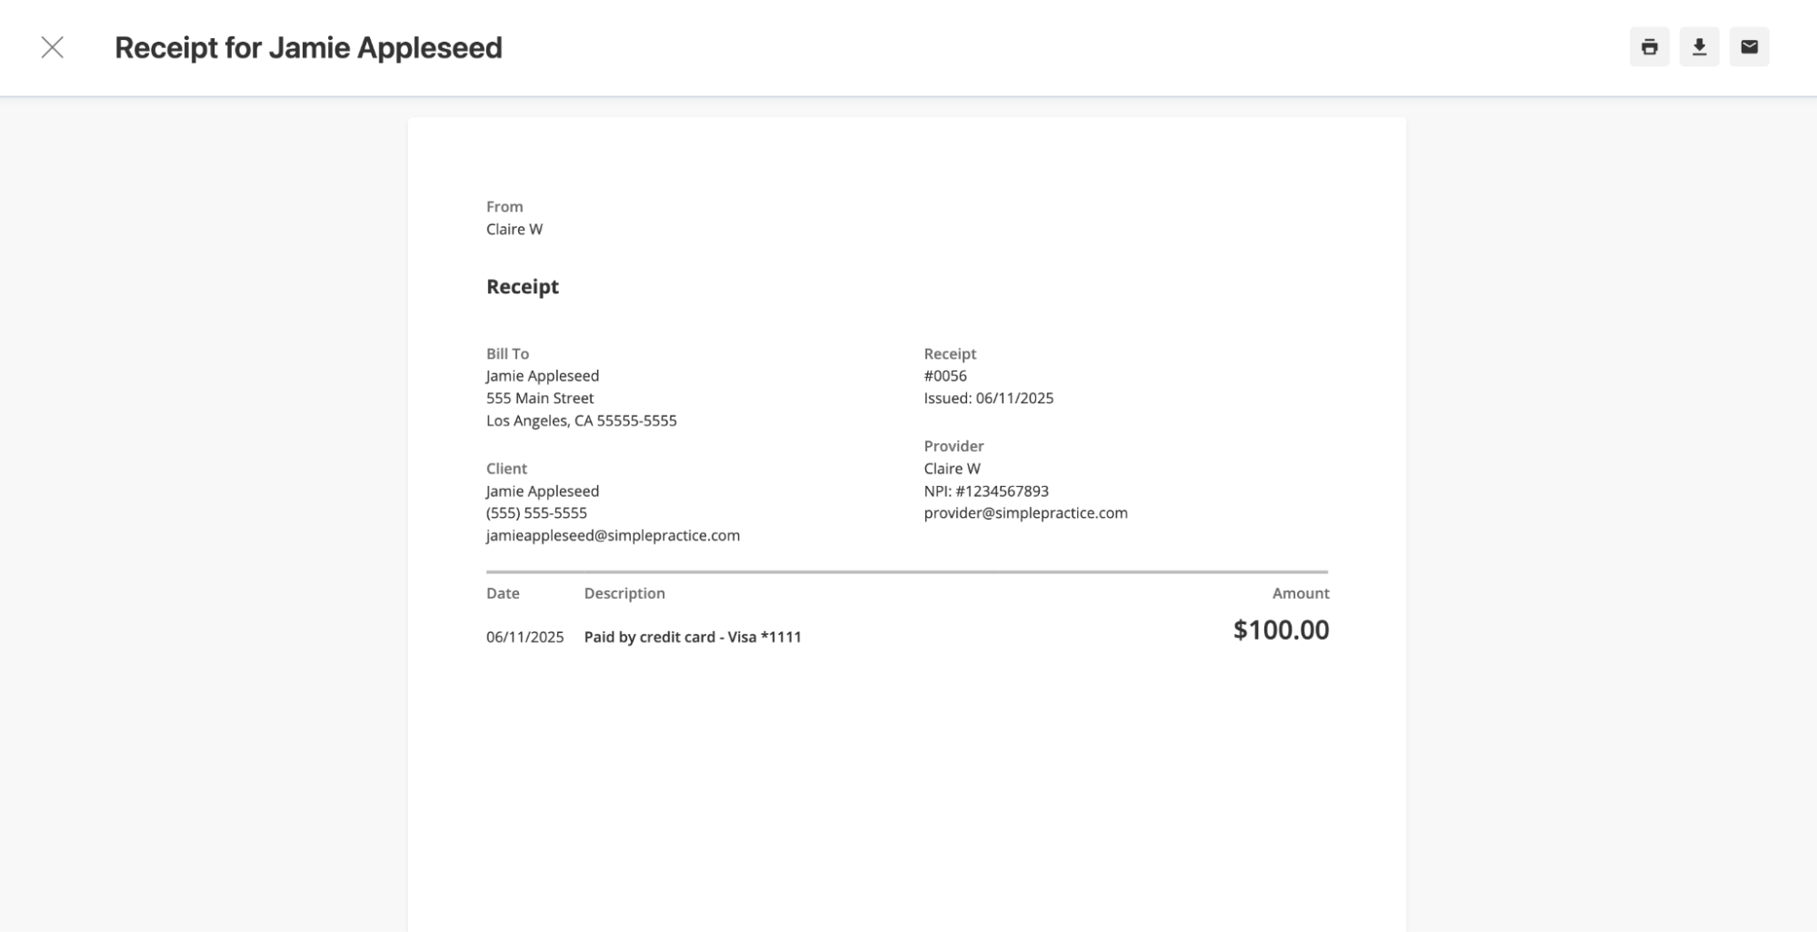1817x932 pixels.
Task: Close the receipt view with the X
Action: point(53,47)
